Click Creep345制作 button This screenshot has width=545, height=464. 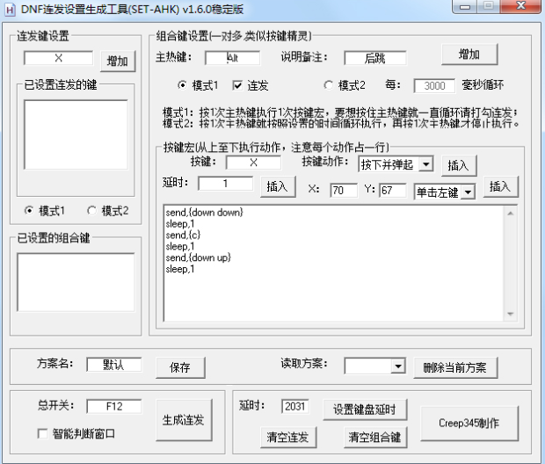tap(469, 424)
